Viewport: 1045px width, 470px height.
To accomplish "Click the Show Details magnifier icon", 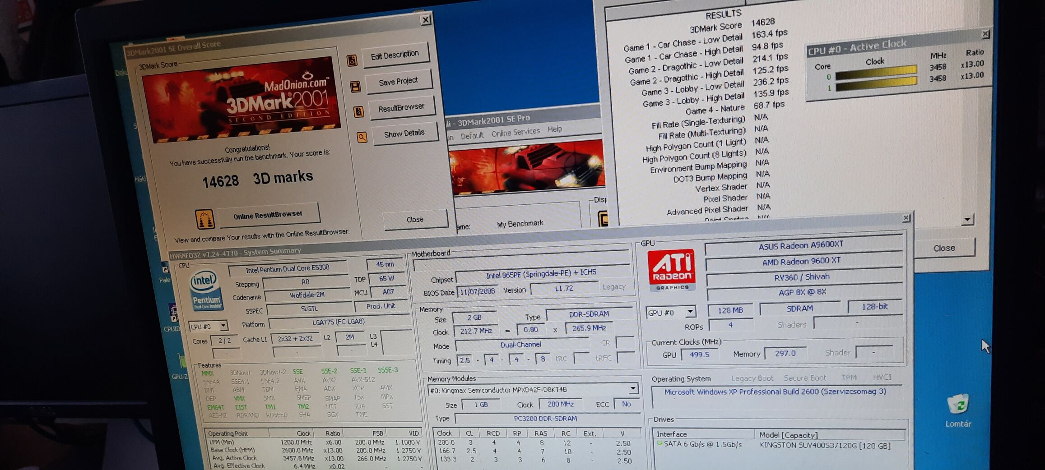I will (x=362, y=138).
